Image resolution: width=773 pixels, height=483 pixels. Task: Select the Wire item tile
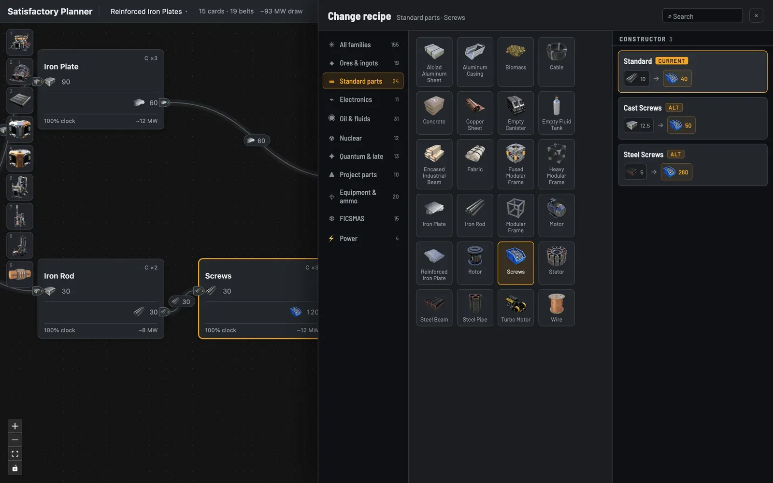tap(557, 308)
